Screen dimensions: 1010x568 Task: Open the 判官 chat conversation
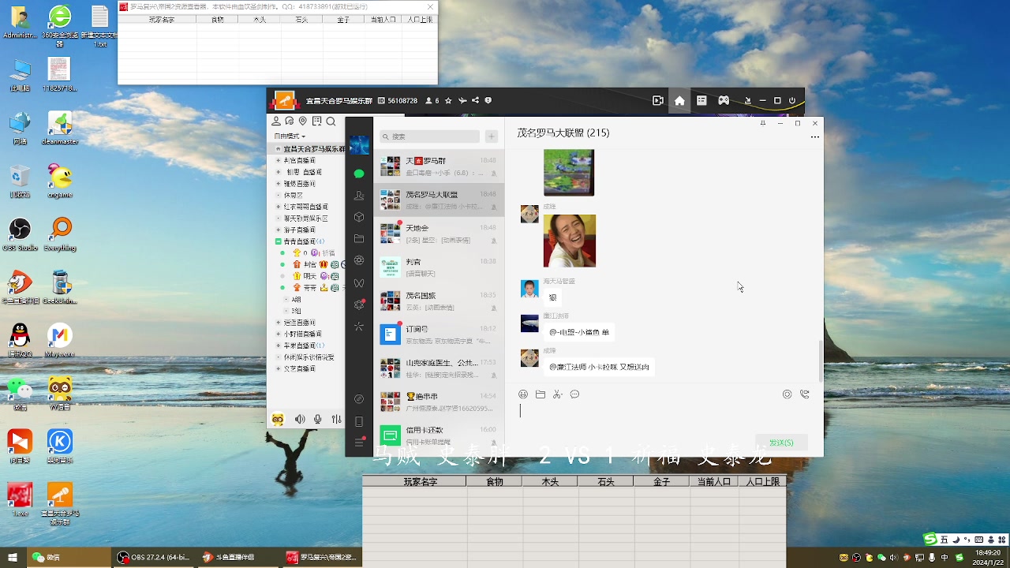(439, 267)
